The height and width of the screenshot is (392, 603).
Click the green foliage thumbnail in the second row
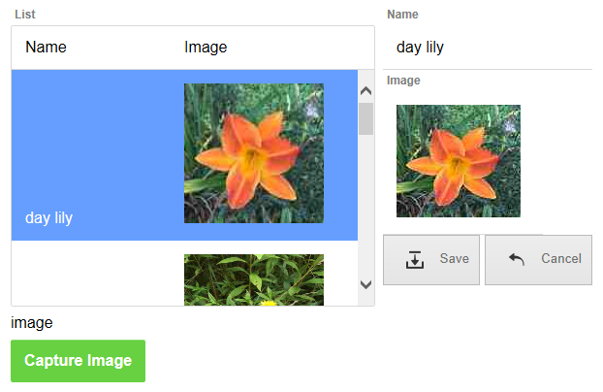pyautogui.click(x=254, y=280)
